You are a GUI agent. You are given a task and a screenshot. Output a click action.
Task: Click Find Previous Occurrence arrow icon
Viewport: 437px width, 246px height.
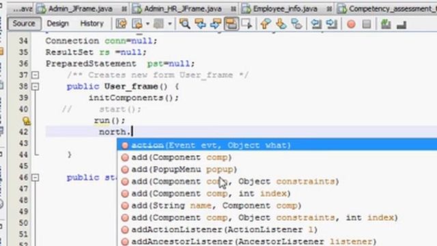point(200,24)
